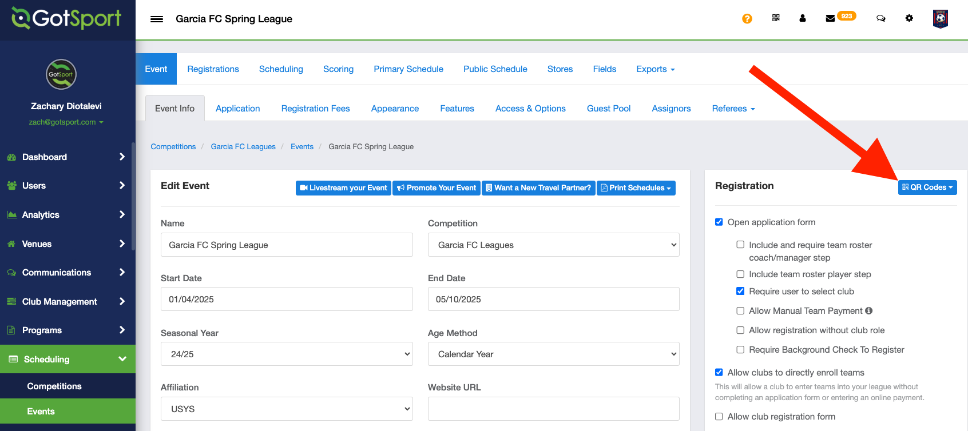The height and width of the screenshot is (431, 968).
Task: Click the orange help question mark icon
Action: 747,19
